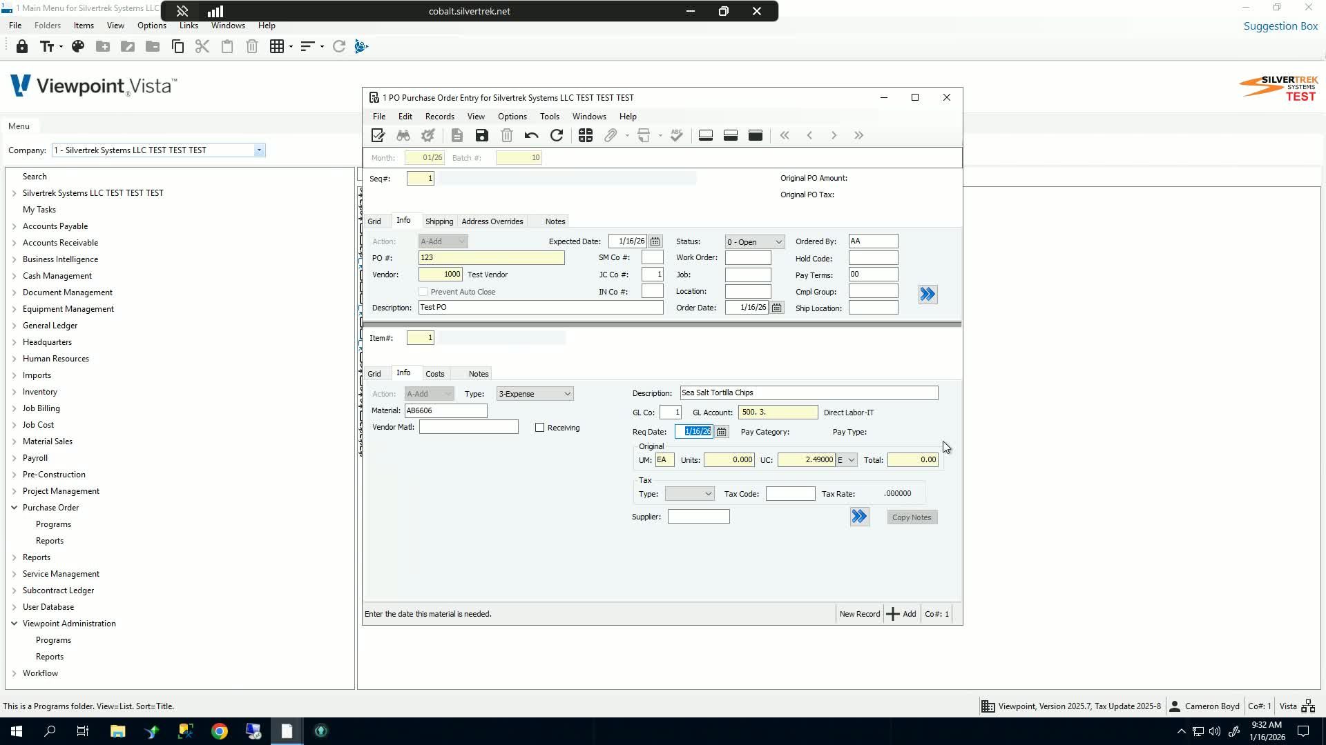The height and width of the screenshot is (745, 1326).
Task: Enable the Prevent Auto Close checkbox
Action: (423, 292)
